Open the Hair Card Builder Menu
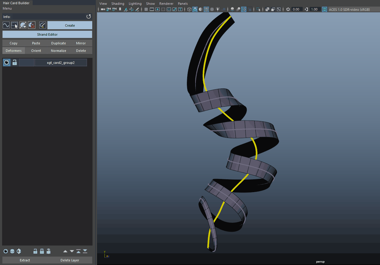Viewport: 380px width, 265px height. tap(7, 8)
